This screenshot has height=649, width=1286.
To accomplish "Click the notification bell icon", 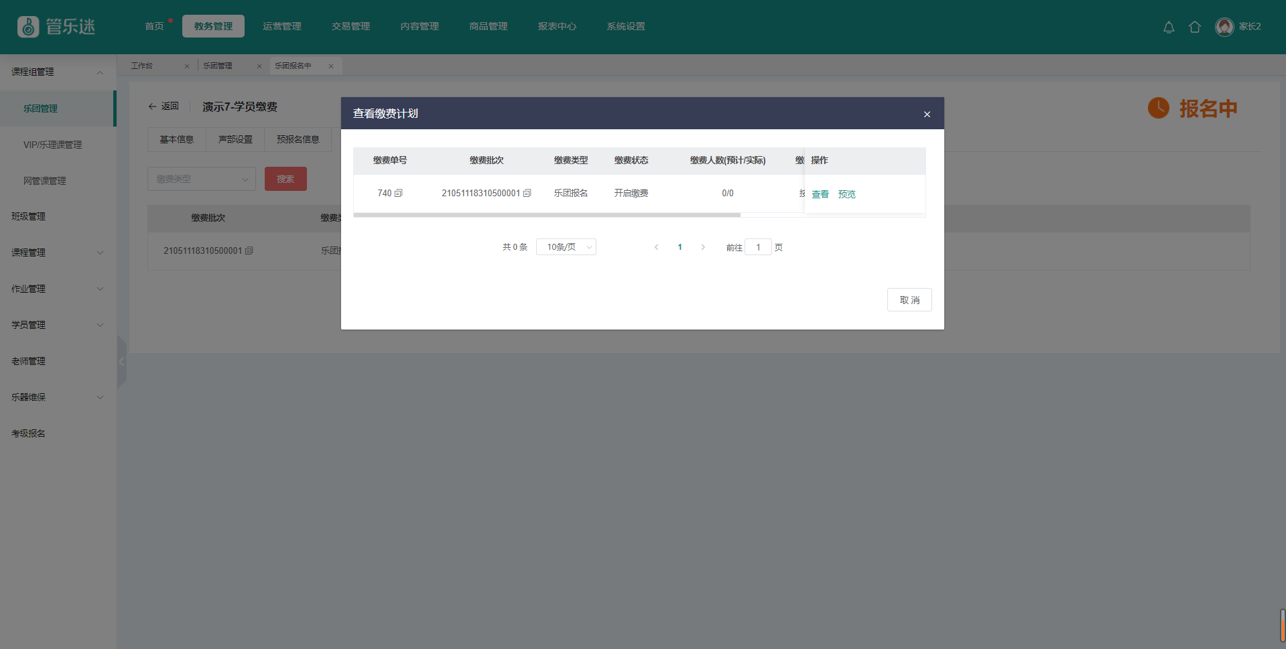I will pyautogui.click(x=1168, y=27).
